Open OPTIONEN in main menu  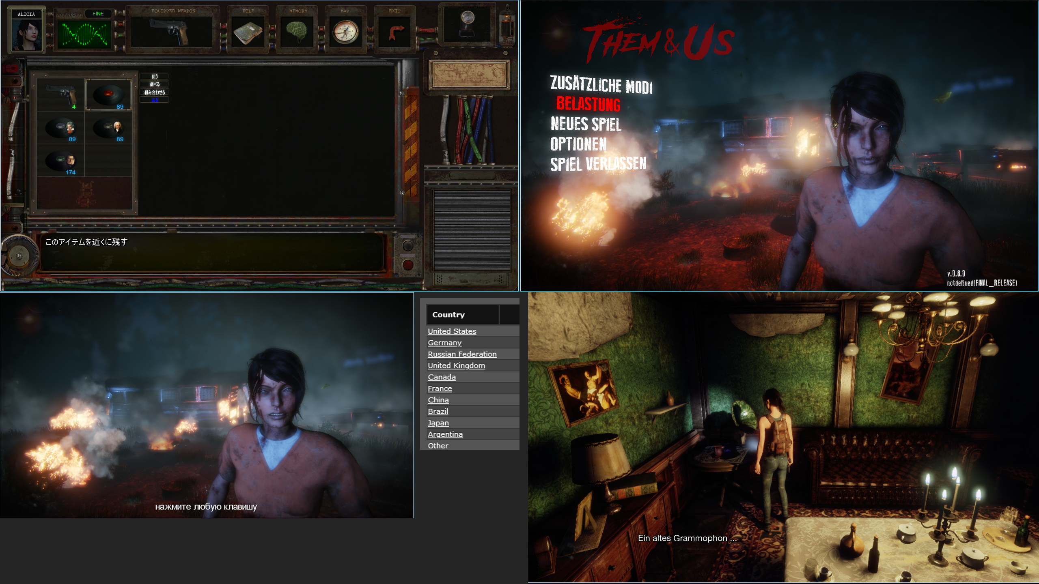point(578,144)
